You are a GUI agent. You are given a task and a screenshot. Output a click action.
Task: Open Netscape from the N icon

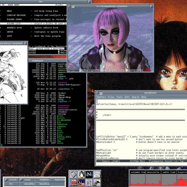pos(89,174)
